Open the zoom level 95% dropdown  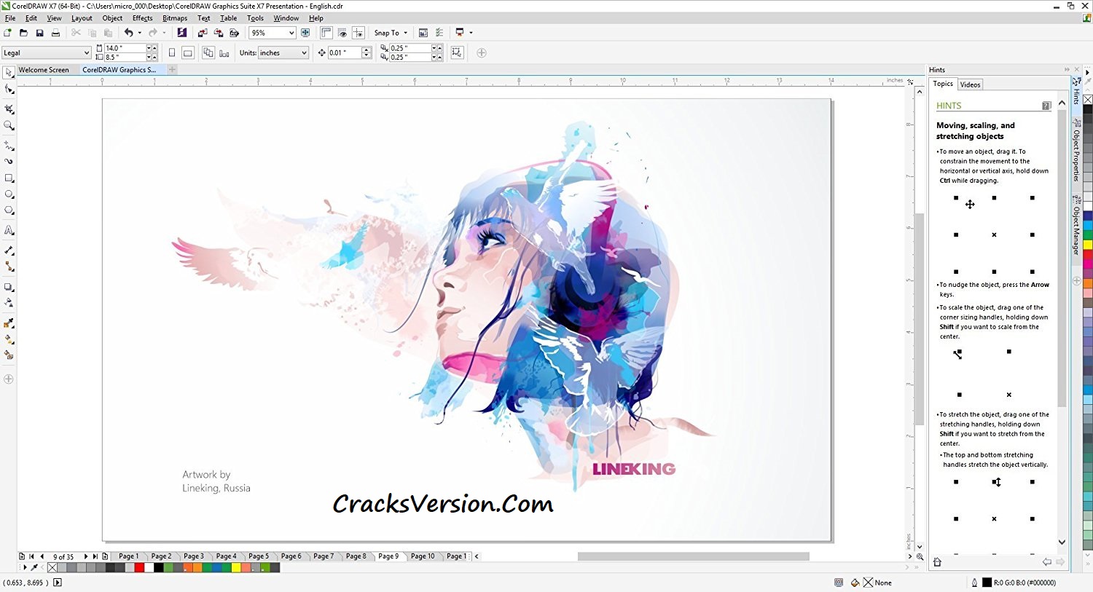(x=291, y=33)
